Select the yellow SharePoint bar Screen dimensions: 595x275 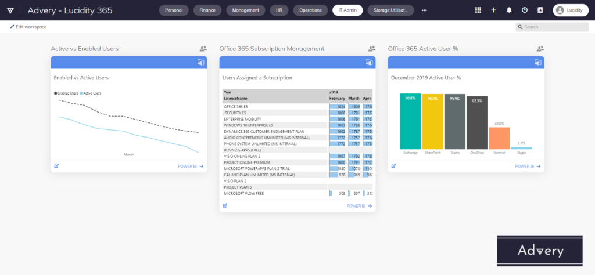tap(432, 122)
